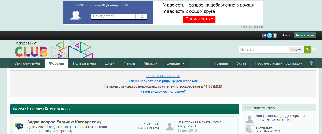
Task: Go to the Магазин tab
Action: [x=151, y=63]
